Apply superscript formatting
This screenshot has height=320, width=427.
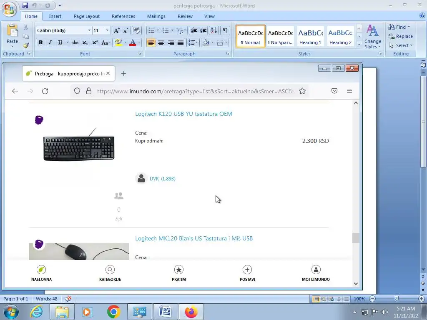click(x=95, y=43)
